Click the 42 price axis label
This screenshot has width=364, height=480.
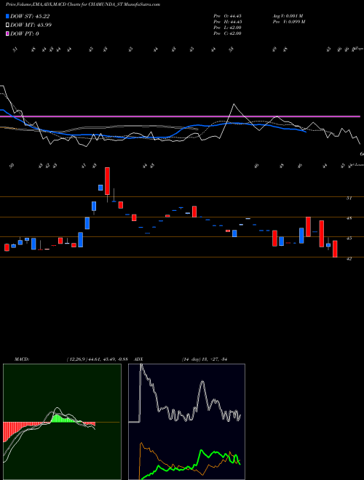point(349,259)
